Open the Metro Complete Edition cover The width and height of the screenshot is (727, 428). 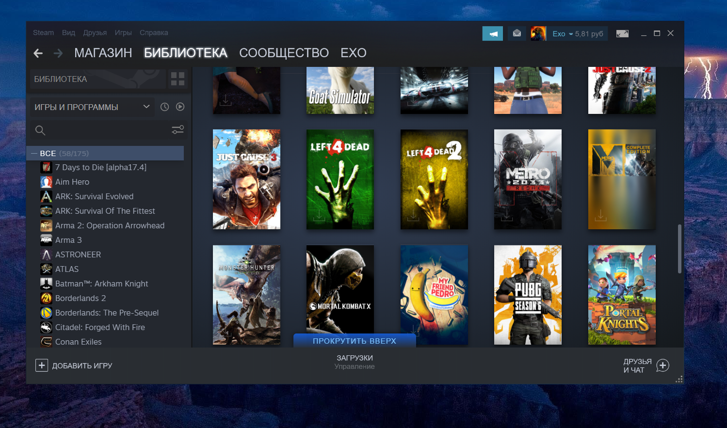point(622,179)
